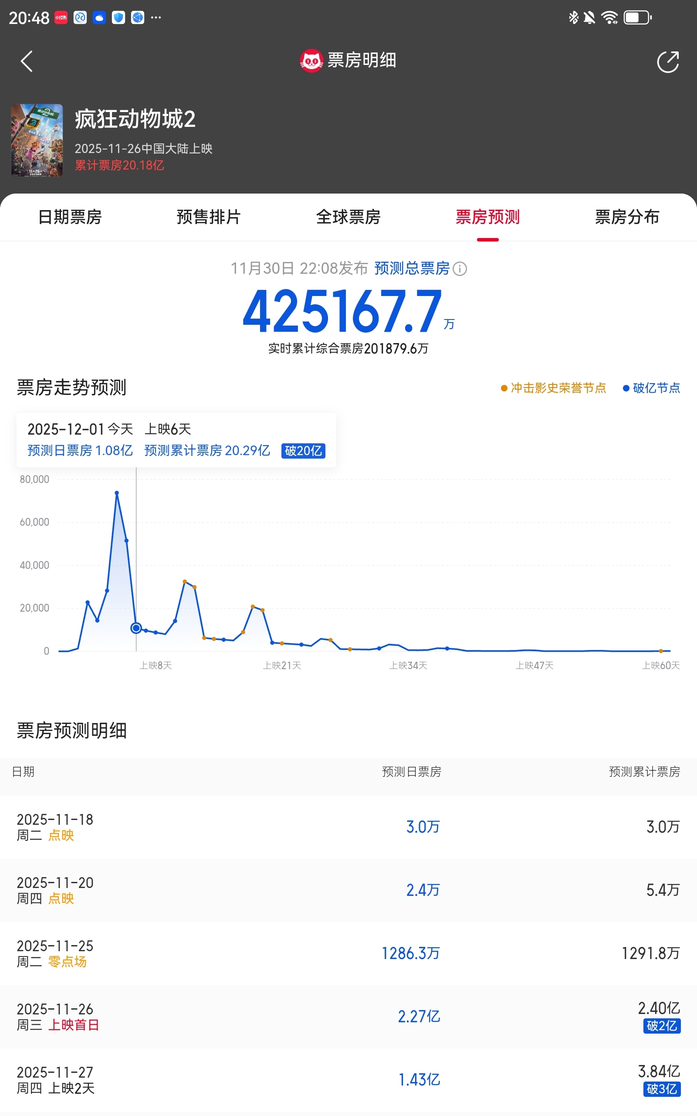This screenshot has width=697, height=1116.
Task: Tap the 零点场 tag under 2025-11-25
Action: [x=67, y=962]
